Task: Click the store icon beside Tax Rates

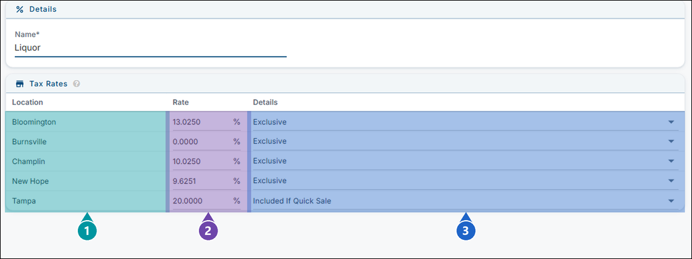Action: pyautogui.click(x=19, y=84)
